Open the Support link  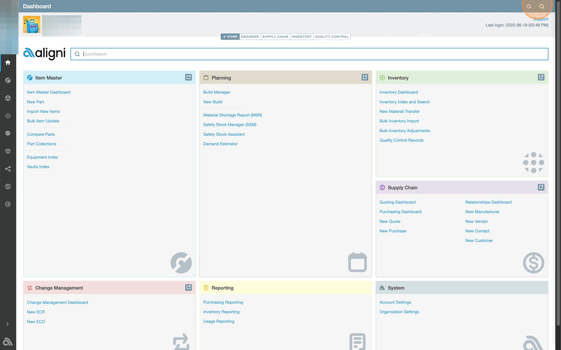(x=540, y=19)
